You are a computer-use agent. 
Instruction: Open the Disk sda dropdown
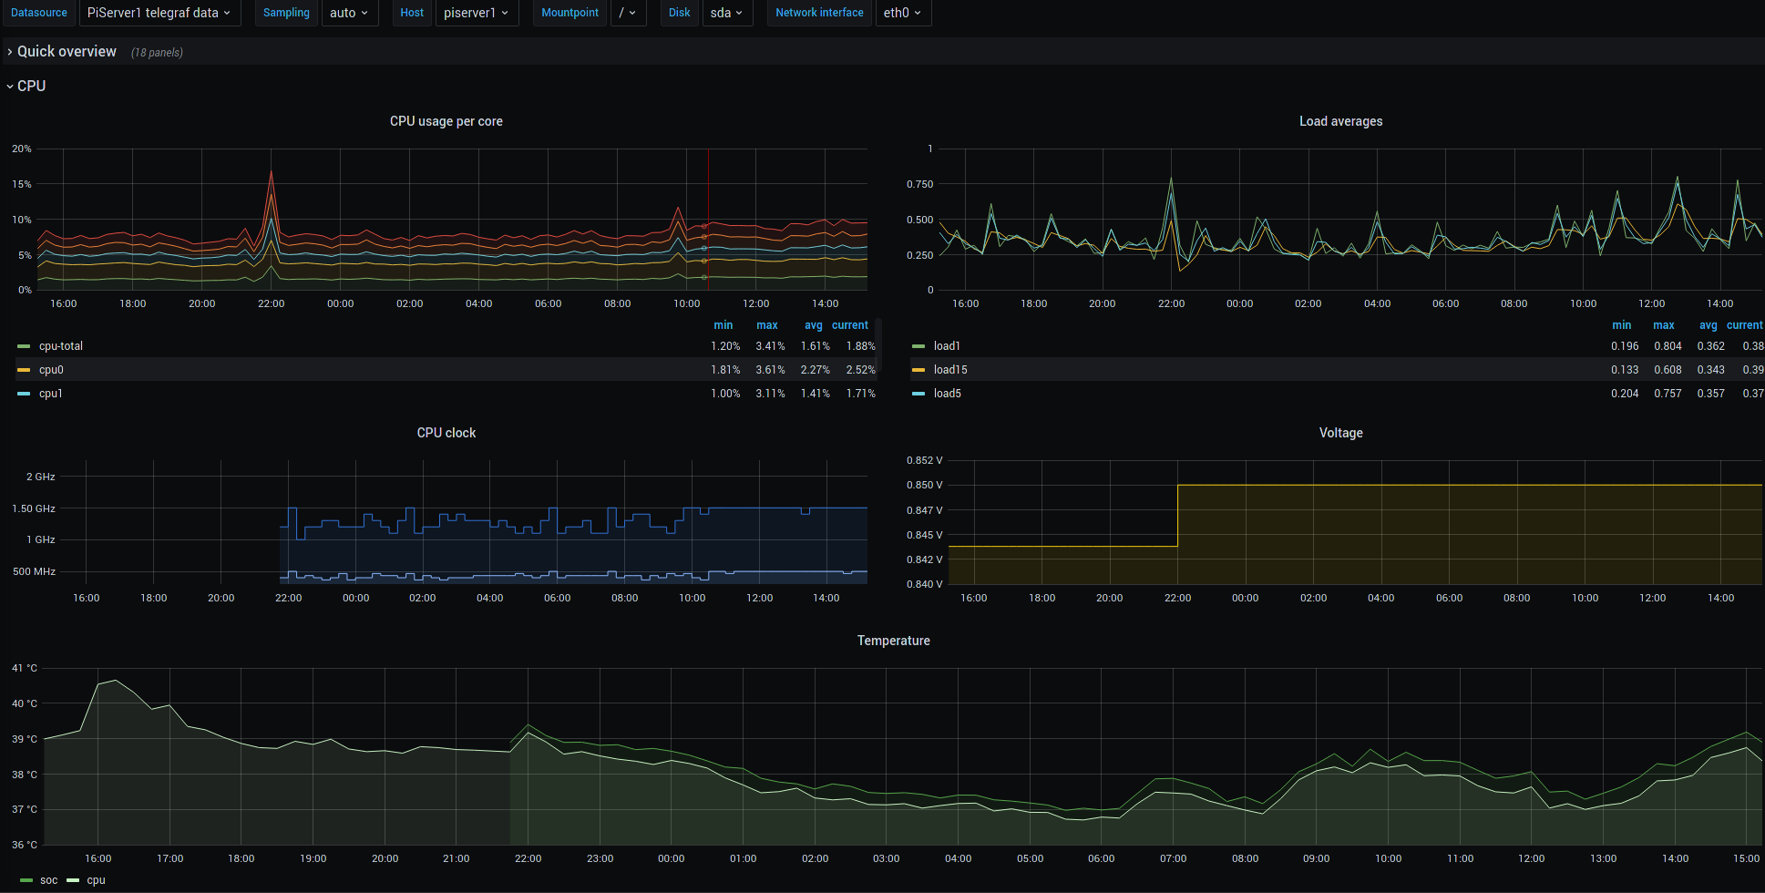coord(727,13)
